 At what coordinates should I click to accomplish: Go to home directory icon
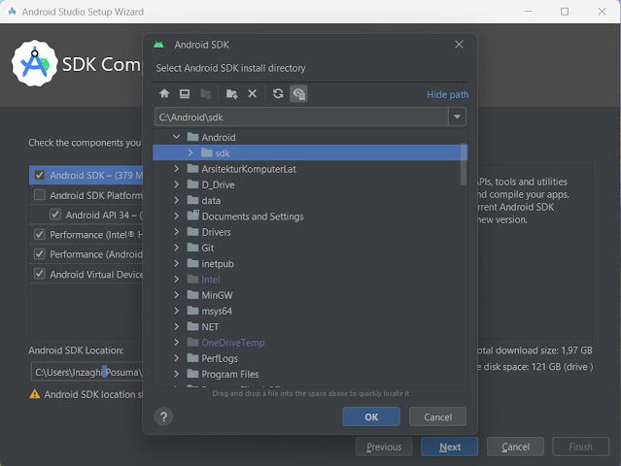point(164,94)
